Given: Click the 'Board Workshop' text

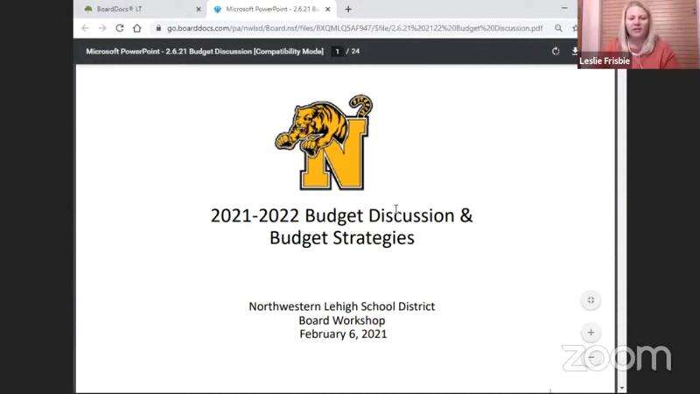Looking at the screenshot, I should [342, 320].
